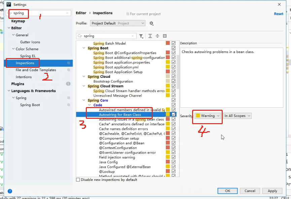Click the Editor breadcrumb
The width and height of the screenshot is (291, 199).
click(81, 13)
